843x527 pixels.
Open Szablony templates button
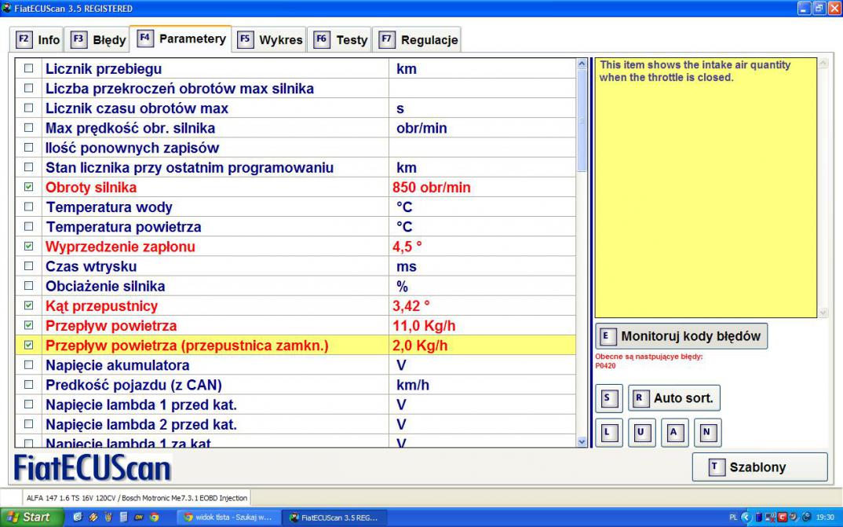(760, 467)
